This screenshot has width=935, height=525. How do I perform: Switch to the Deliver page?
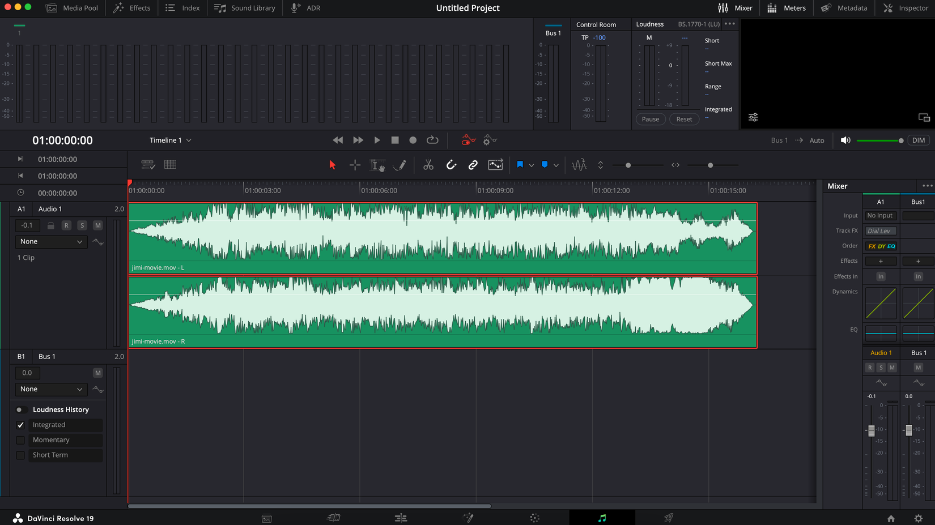point(668,517)
